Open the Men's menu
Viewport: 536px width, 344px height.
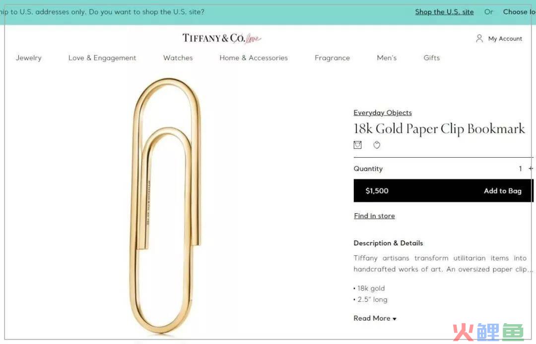pos(387,58)
